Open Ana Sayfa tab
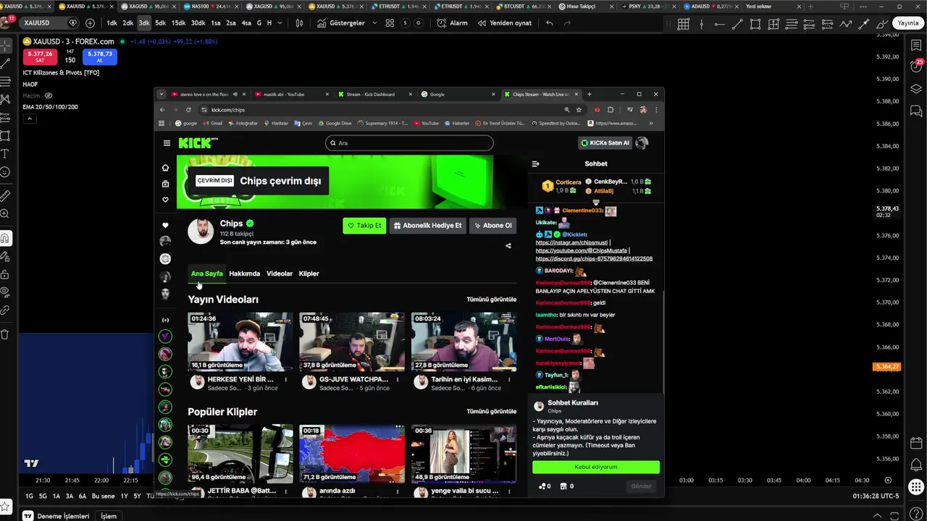The height and width of the screenshot is (521, 927). pyautogui.click(x=206, y=274)
